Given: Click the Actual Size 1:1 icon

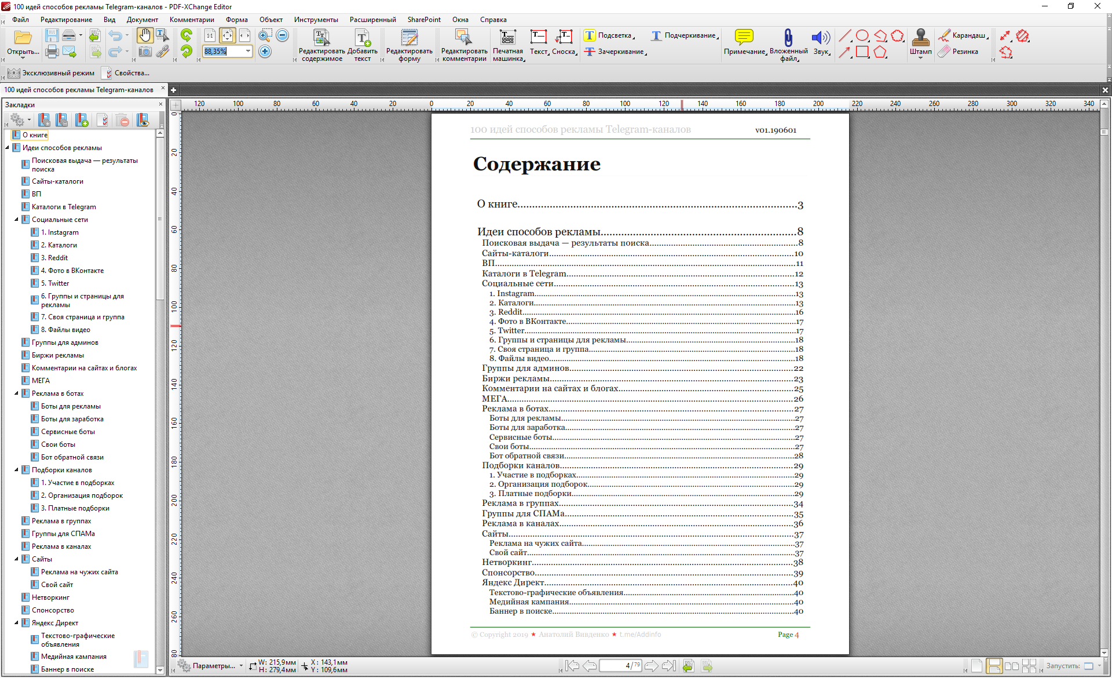Looking at the screenshot, I should tap(210, 36).
